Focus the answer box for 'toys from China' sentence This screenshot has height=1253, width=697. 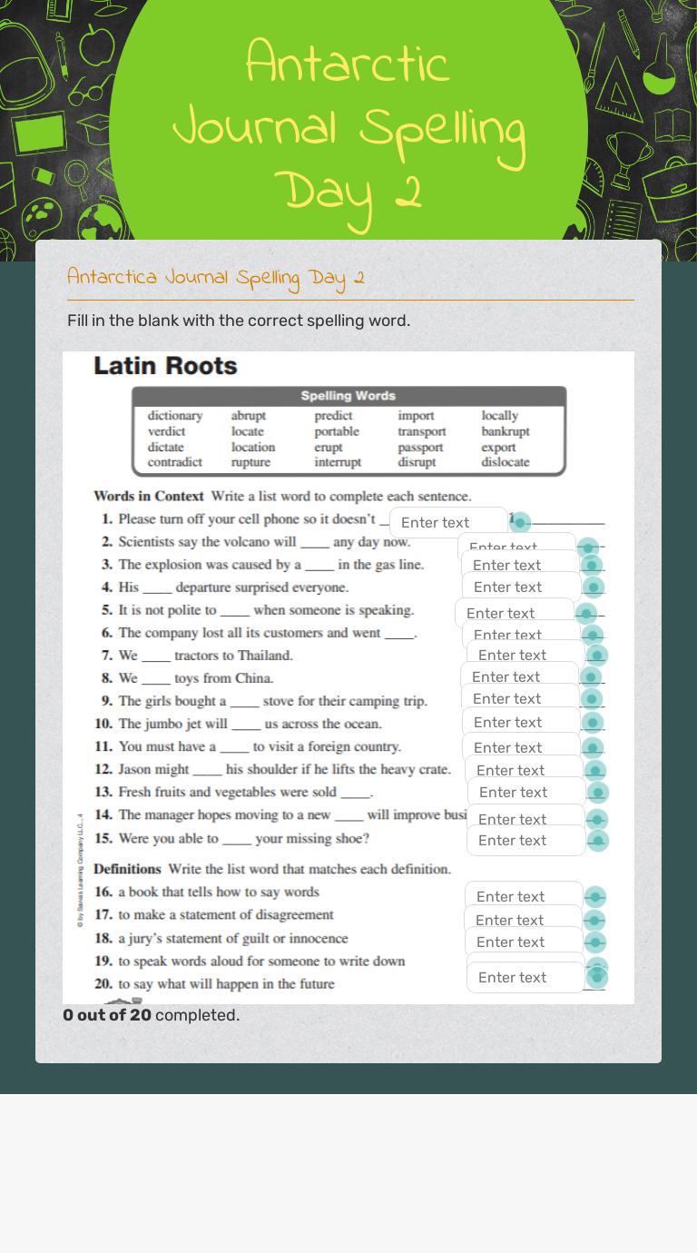(519, 676)
